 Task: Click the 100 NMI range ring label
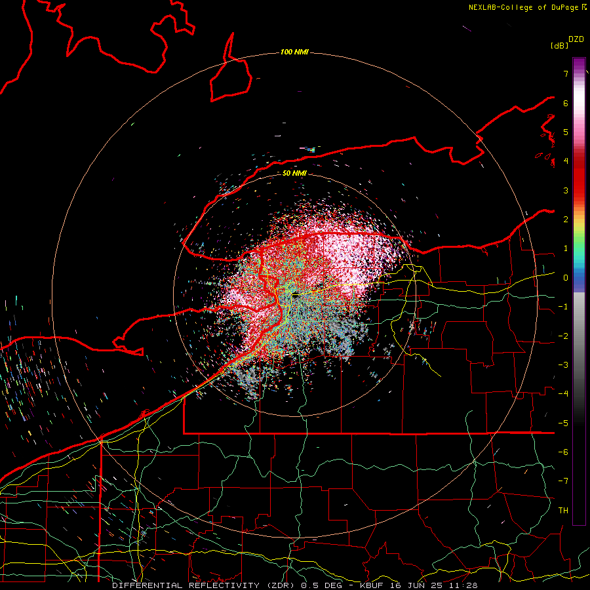(294, 52)
